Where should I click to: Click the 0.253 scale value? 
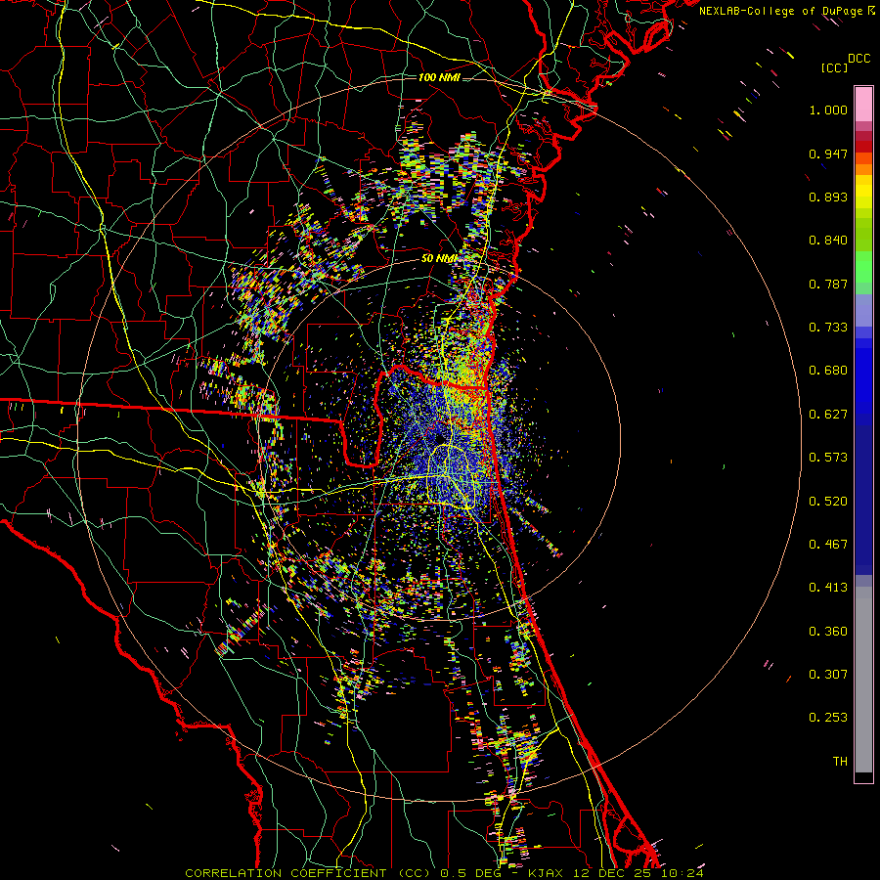coord(828,718)
